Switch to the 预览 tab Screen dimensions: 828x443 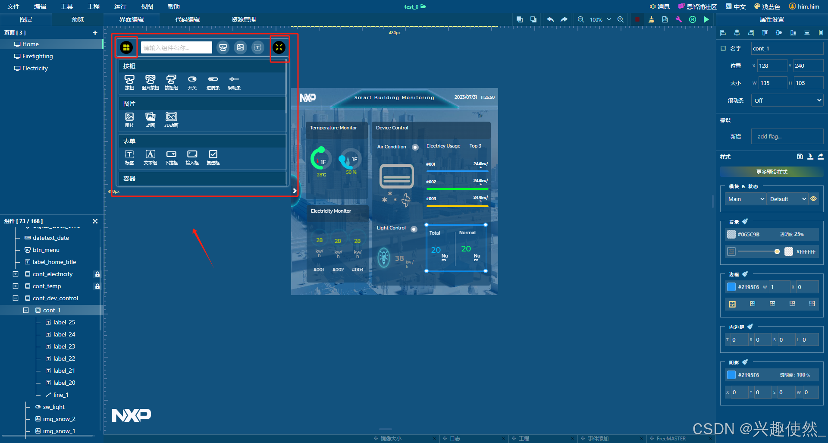pos(78,19)
